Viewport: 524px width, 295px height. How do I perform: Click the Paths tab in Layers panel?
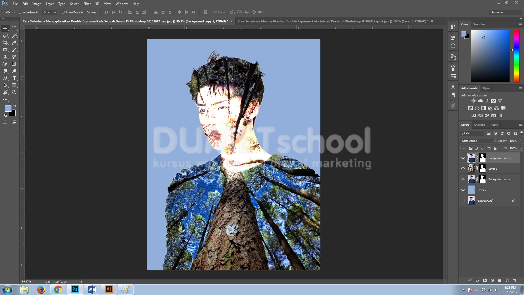pos(494,125)
